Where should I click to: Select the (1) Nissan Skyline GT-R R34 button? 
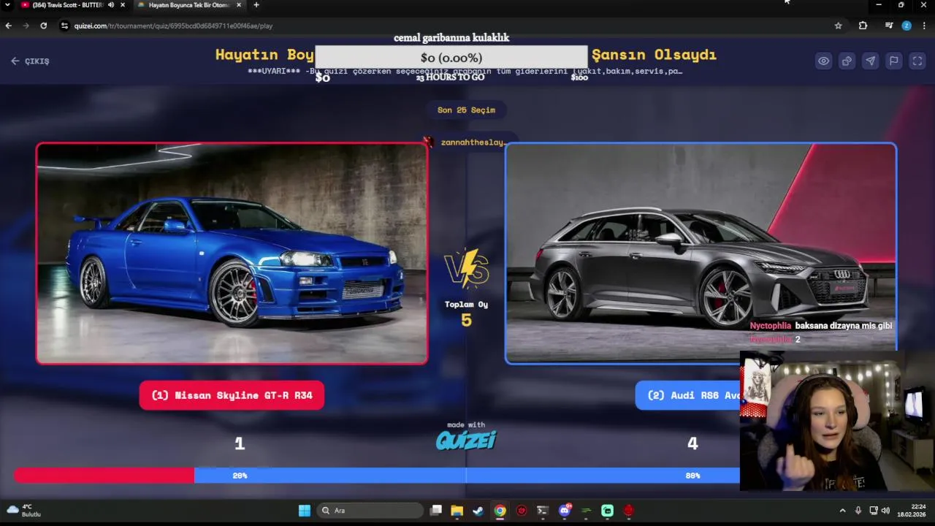[232, 395]
